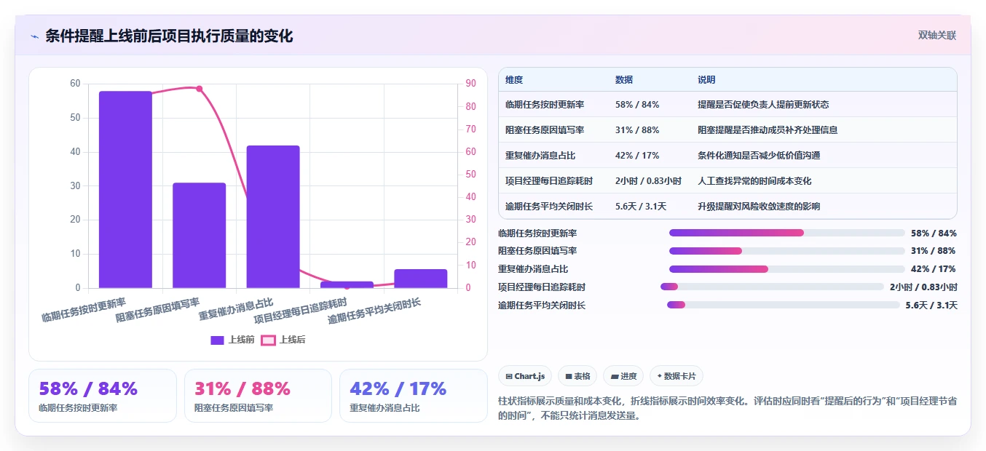Click the lightning icon beside the title
The width and height of the screenshot is (986, 451).
coord(34,36)
